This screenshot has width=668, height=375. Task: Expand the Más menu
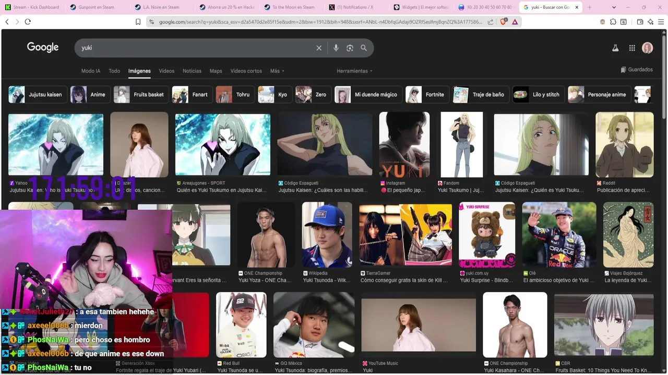pos(277,71)
